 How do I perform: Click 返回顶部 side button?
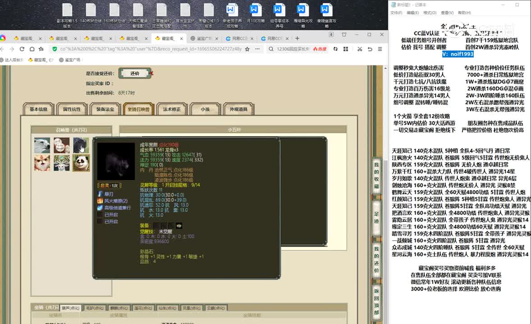pos(376,302)
